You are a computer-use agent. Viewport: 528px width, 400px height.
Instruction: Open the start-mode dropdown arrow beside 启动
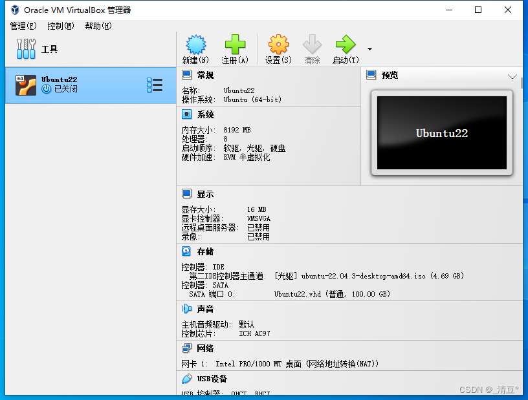(x=369, y=49)
